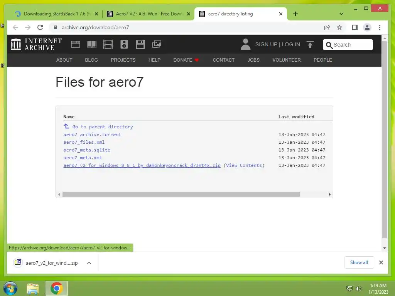Click the address bar URL

click(95, 27)
